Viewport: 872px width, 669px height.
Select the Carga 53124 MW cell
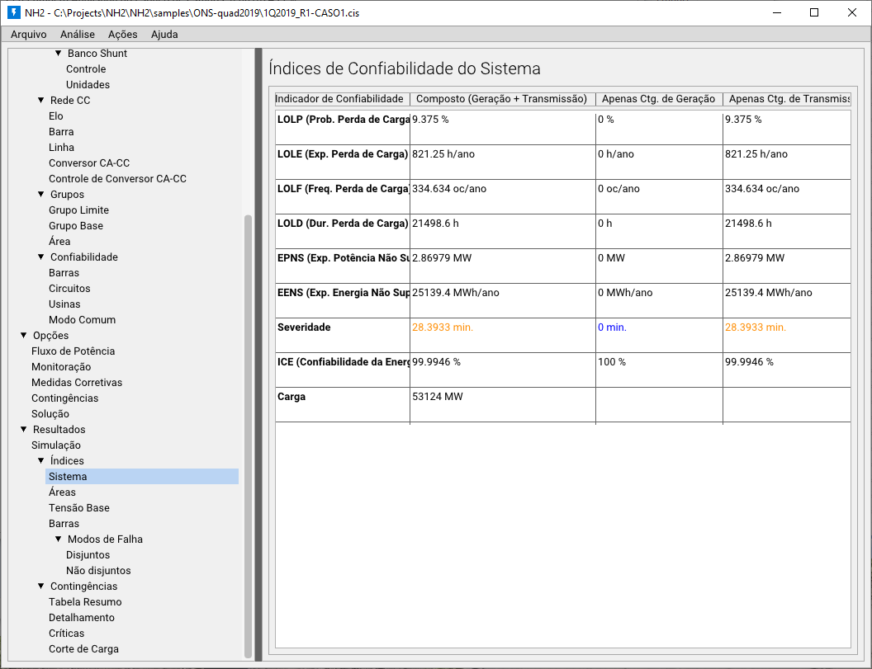503,404
